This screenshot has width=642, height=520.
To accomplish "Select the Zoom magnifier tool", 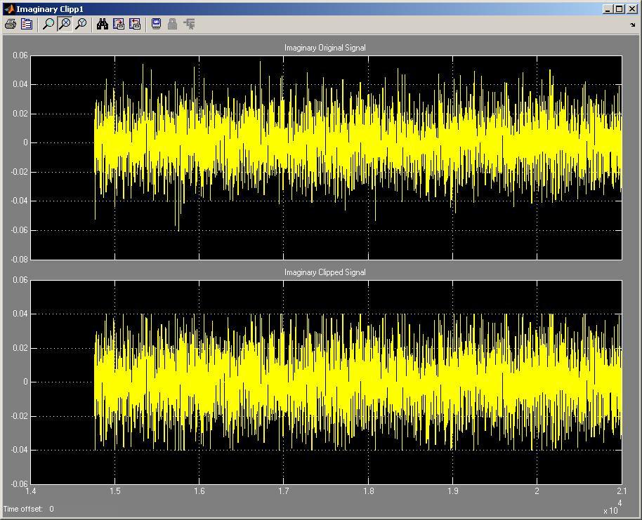I will pyautogui.click(x=48, y=25).
